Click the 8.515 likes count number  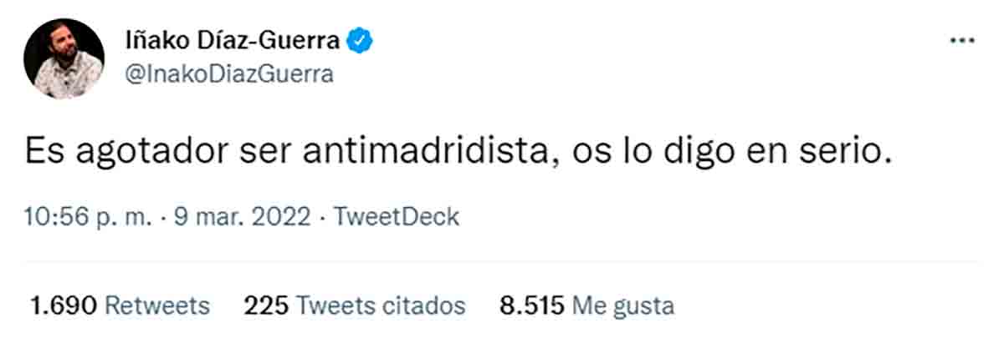click(x=532, y=305)
